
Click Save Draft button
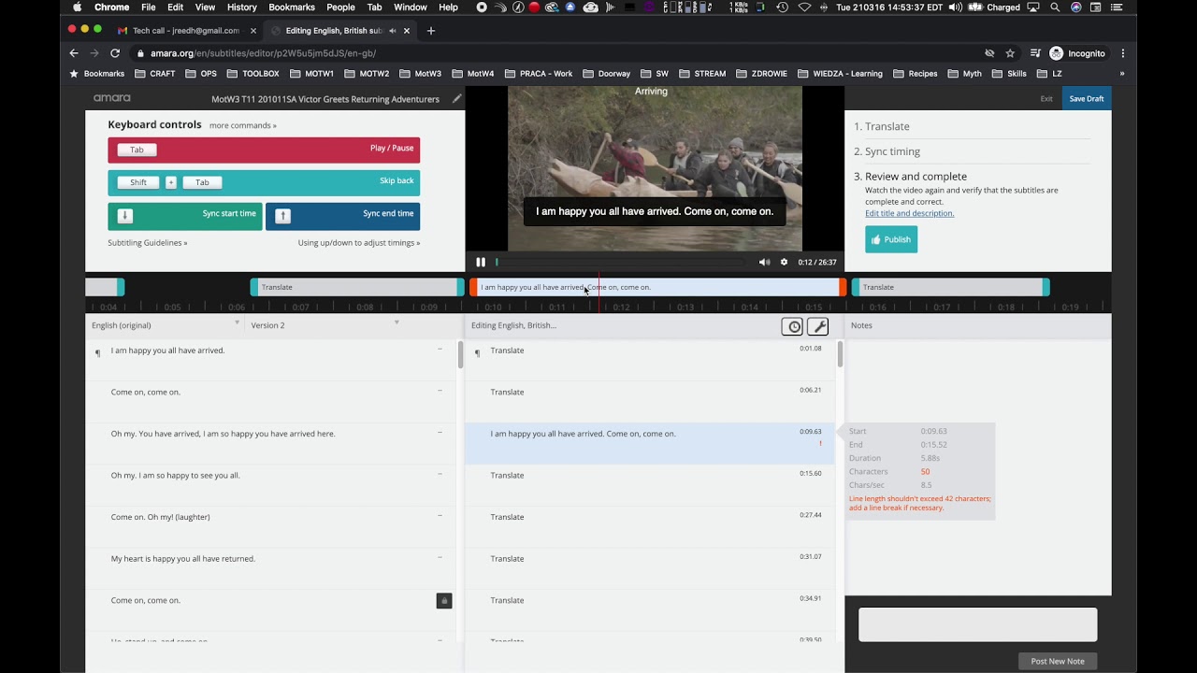[x=1086, y=98]
